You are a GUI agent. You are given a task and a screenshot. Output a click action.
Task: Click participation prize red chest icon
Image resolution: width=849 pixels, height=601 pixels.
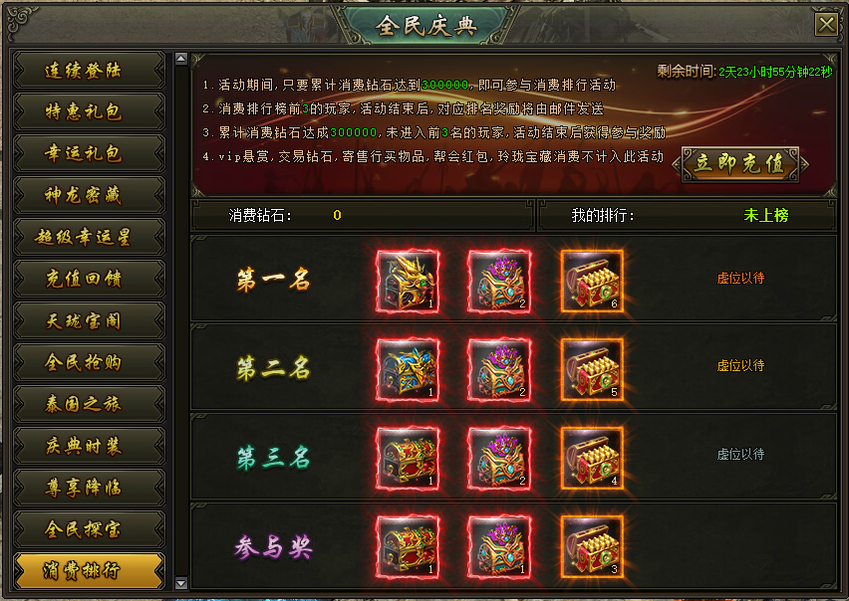click(408, 547)
